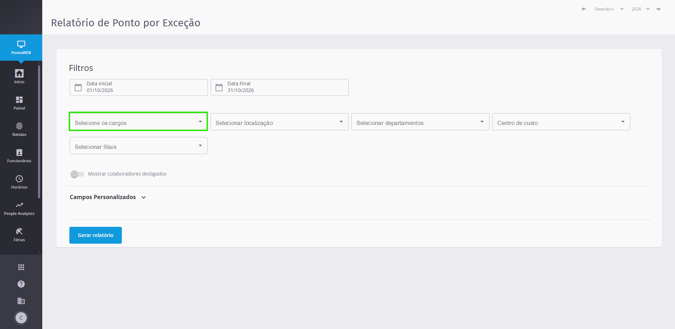Open Selecione os cargos dropdown
The image size is (675, 329).
coord(138,121)
